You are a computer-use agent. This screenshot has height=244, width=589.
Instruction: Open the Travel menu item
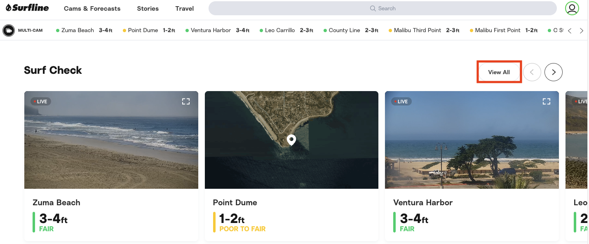(184, 8)
